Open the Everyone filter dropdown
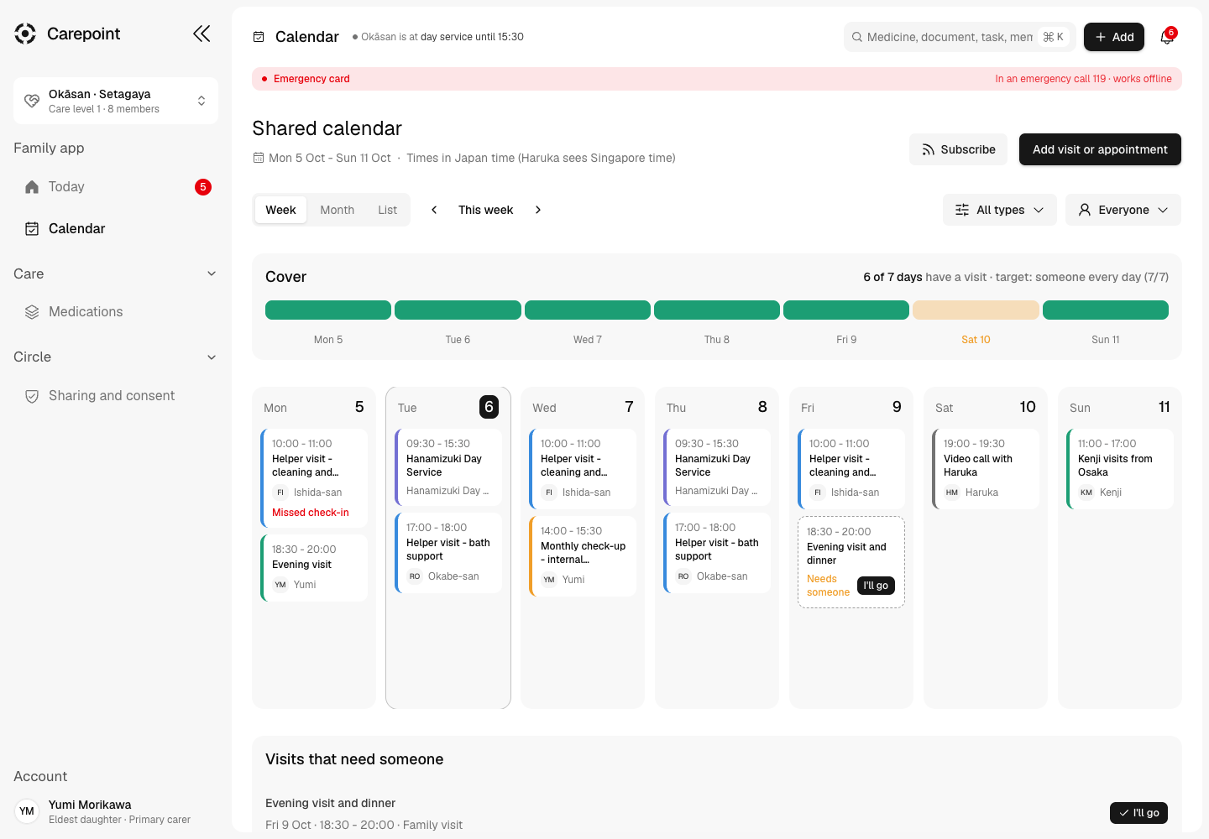The image size is (1209, 839). 1123,210
